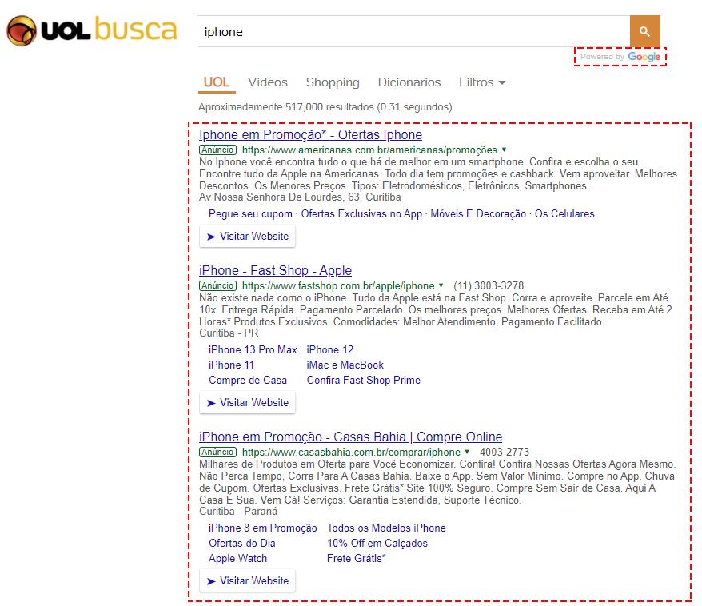Screen dimensions: 702x606
Task: Click Visitar Website button for Americanas ad
Action: coord(248,237)
